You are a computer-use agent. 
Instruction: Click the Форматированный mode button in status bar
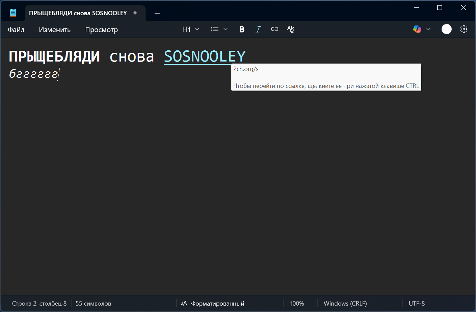point(213,304)
